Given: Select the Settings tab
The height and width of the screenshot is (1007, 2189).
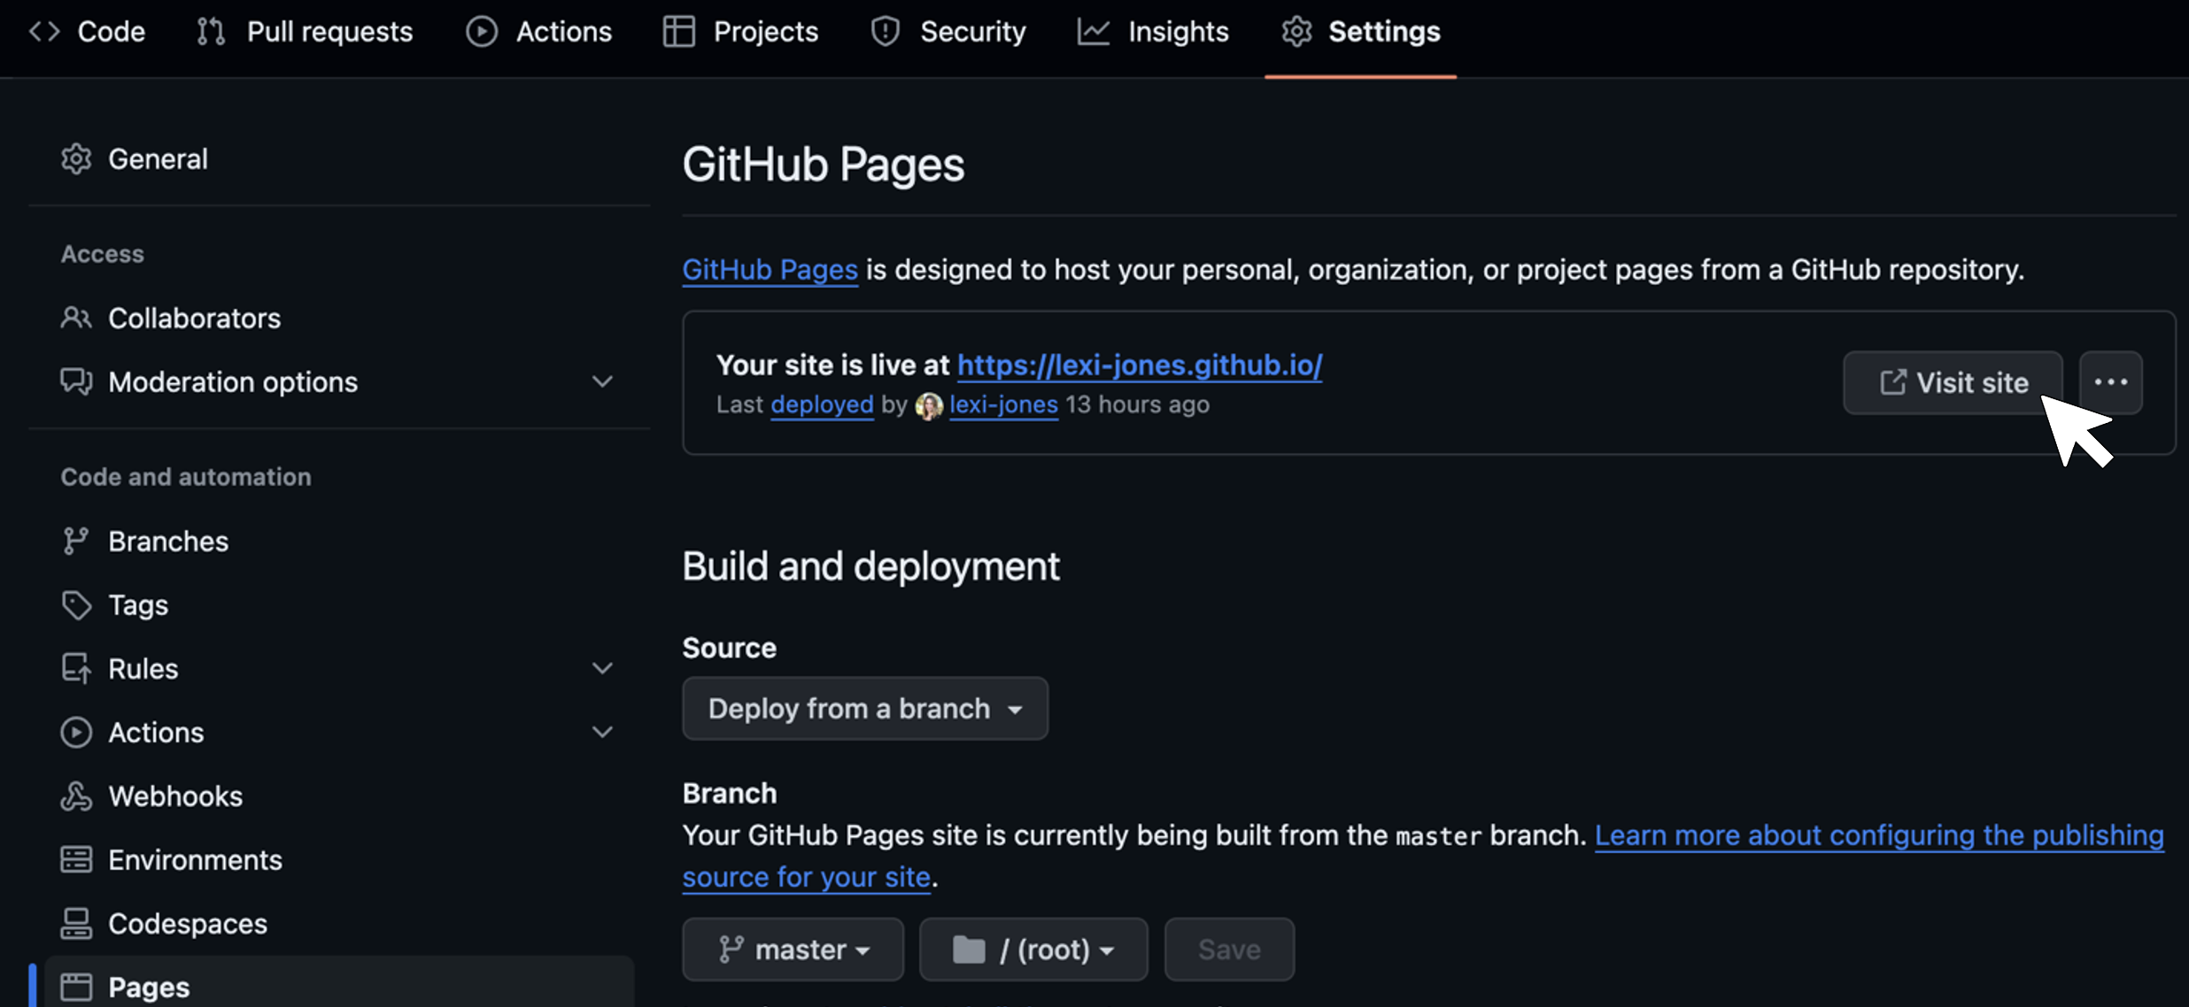Looking at the screenshot, I should click(1361, 32).
